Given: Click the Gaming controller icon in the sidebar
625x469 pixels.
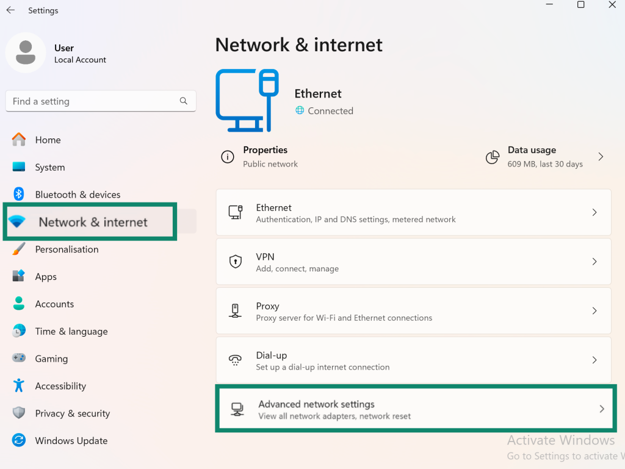Looking at the screenshot, I should point(18,359).
